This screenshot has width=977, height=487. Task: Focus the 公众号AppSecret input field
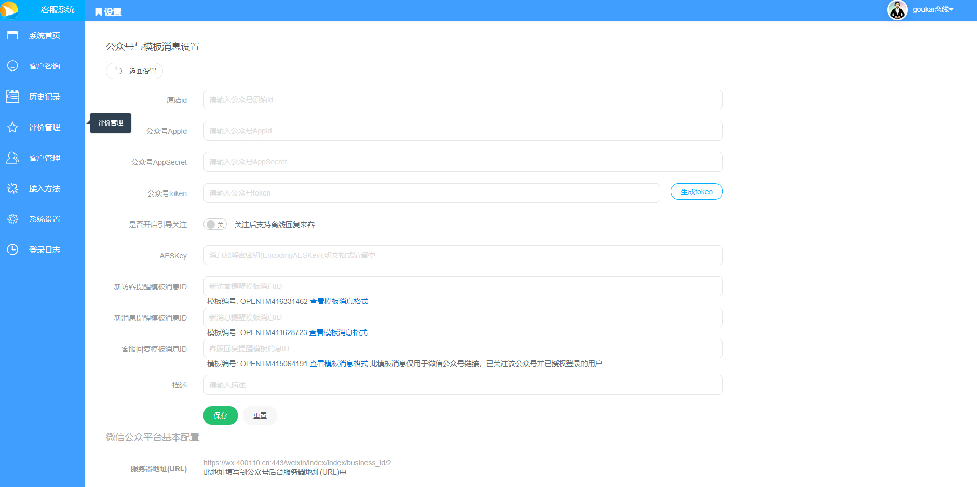pyautogui.click(x=463, y=162)
